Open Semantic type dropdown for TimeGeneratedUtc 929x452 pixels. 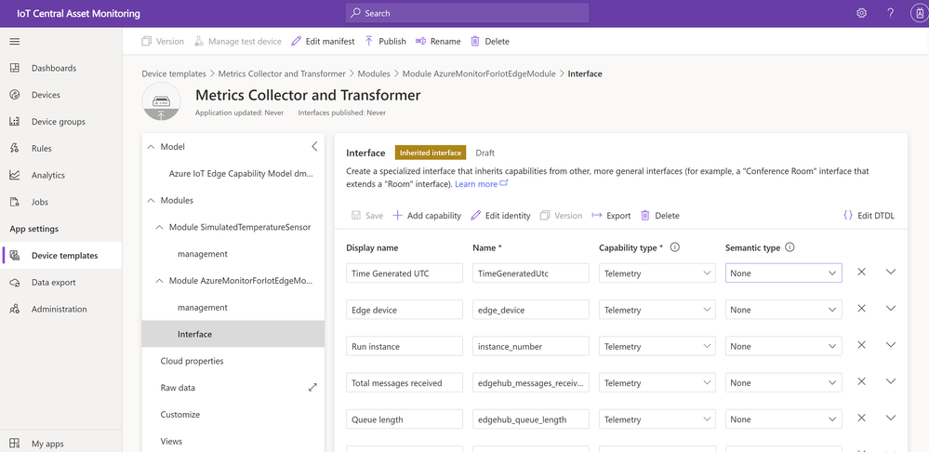pos(784,273)
